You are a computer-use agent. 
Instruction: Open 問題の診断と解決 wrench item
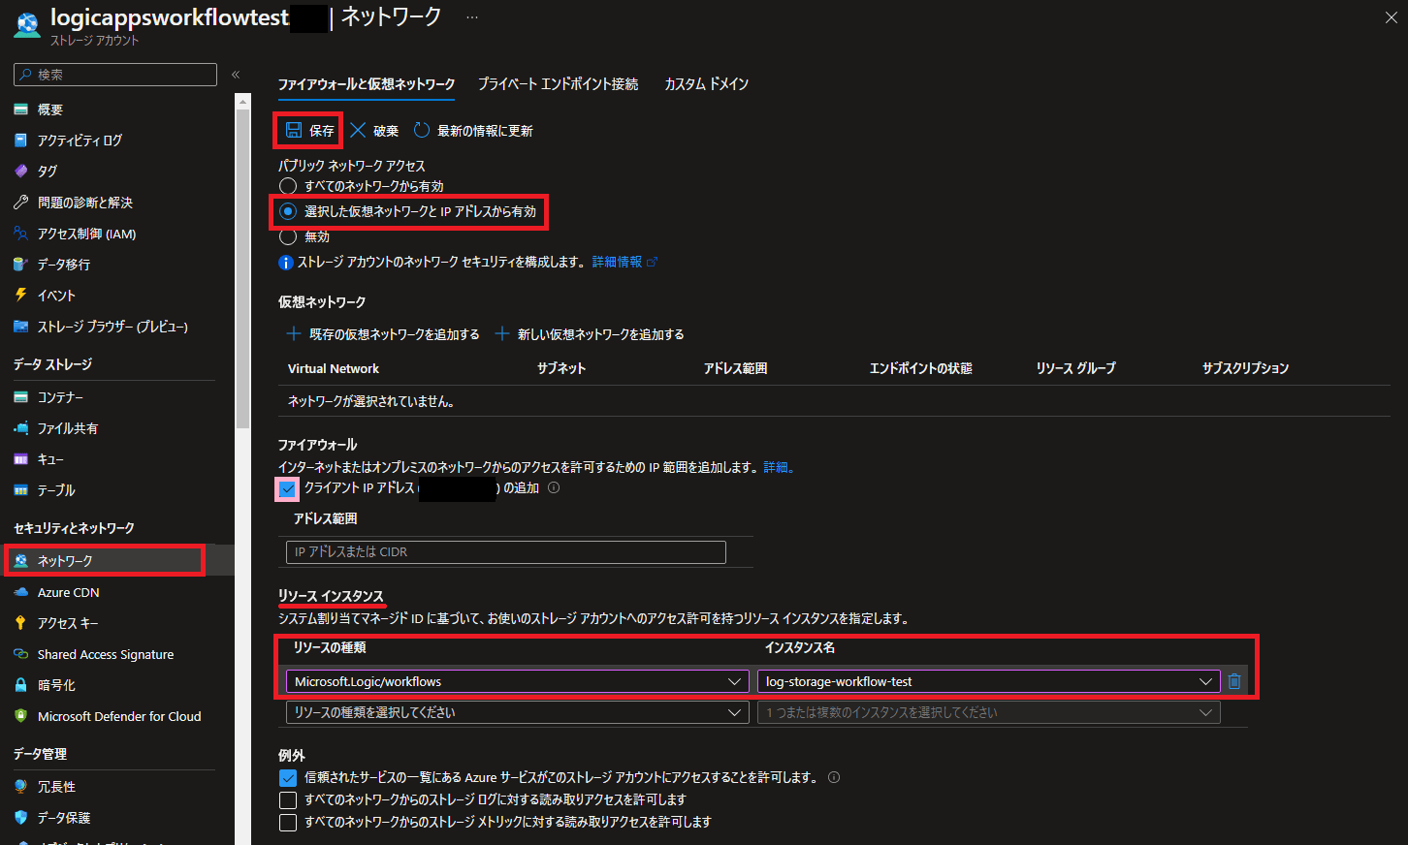85,203
